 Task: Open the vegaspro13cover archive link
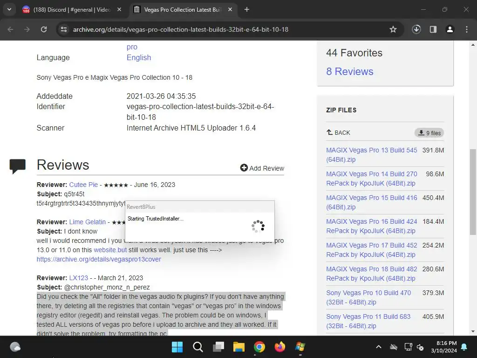pos(99,259)
